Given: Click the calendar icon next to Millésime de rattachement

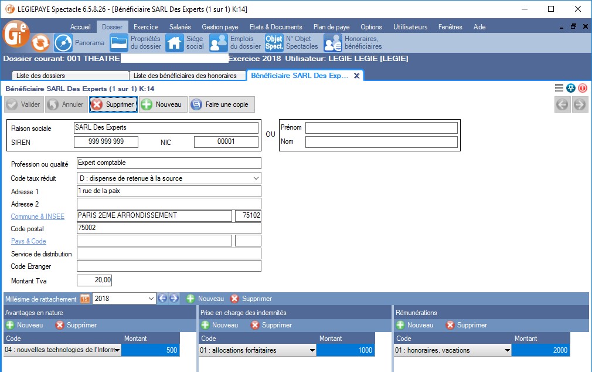Looking at the screenshot, I should [x=84, y=299].
